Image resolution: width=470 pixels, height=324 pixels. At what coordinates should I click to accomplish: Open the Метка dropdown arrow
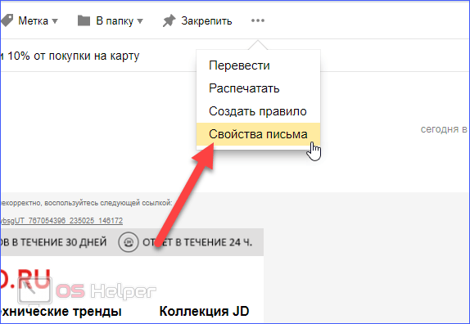[x=55, y=21]
